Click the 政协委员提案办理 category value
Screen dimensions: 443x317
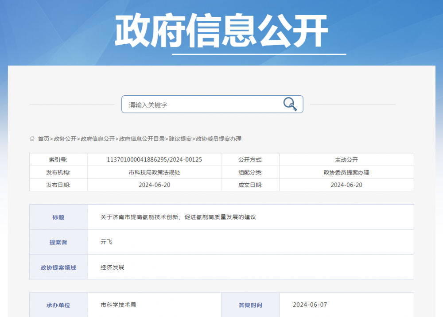346,172
